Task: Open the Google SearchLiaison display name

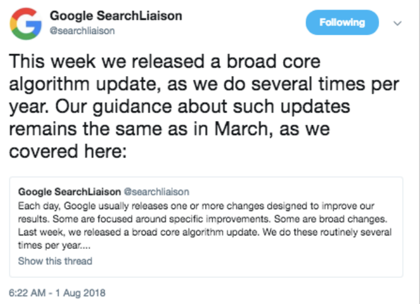Action: (116, 16)
